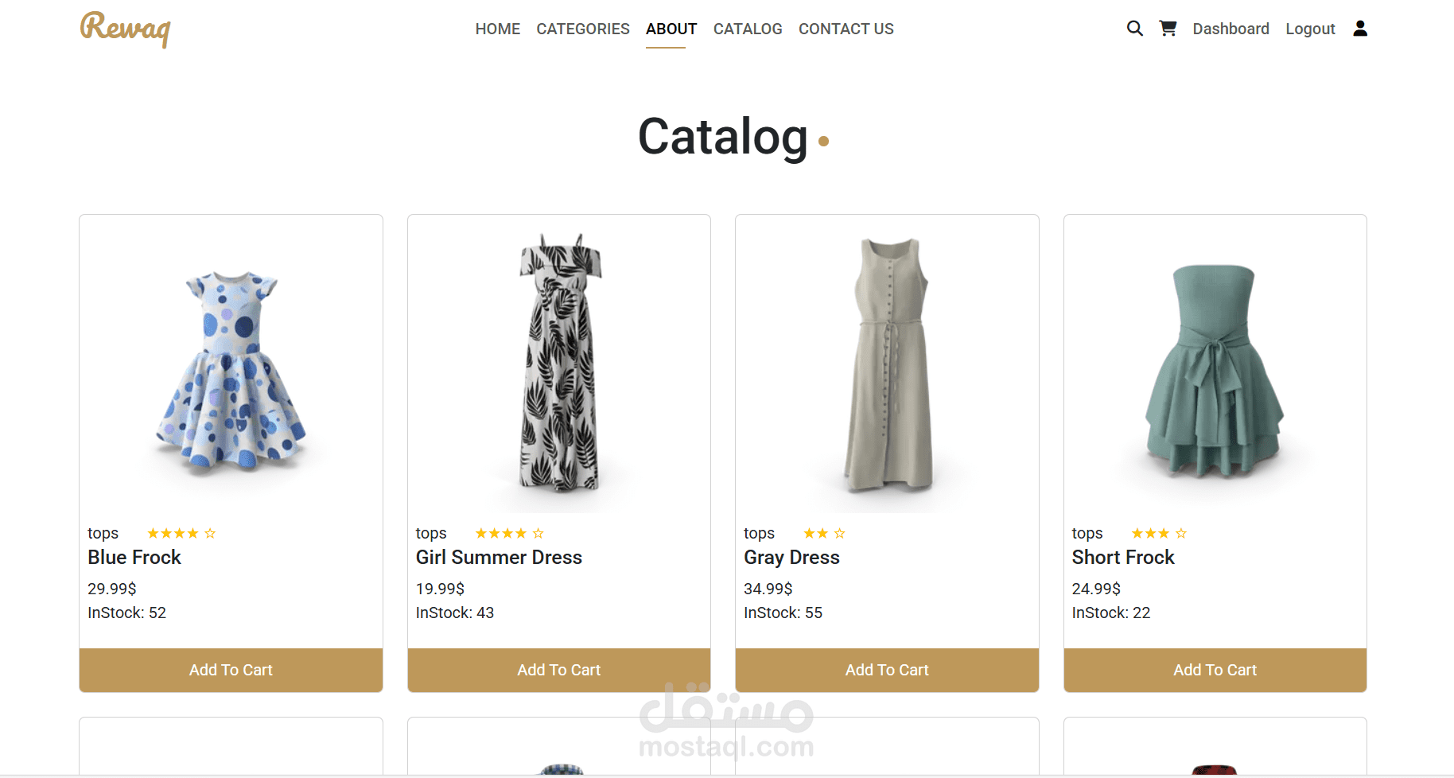
Task: Click the Rewaq logo
Action: (125, 29)
